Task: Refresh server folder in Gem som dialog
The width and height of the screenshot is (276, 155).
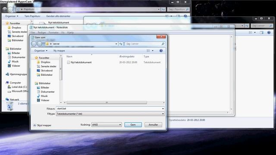Action: 121,44
